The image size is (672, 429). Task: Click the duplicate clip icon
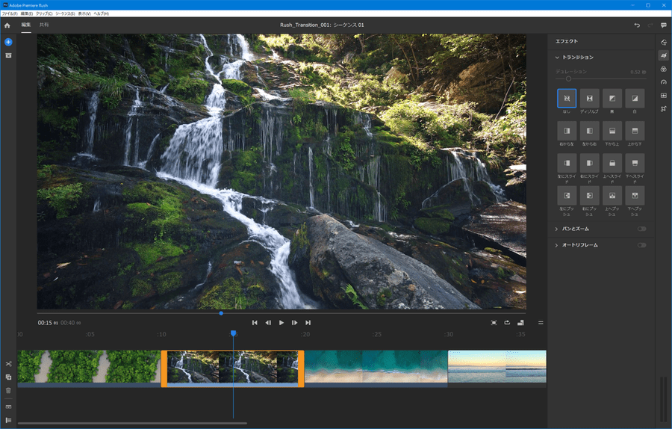point(8,377)
